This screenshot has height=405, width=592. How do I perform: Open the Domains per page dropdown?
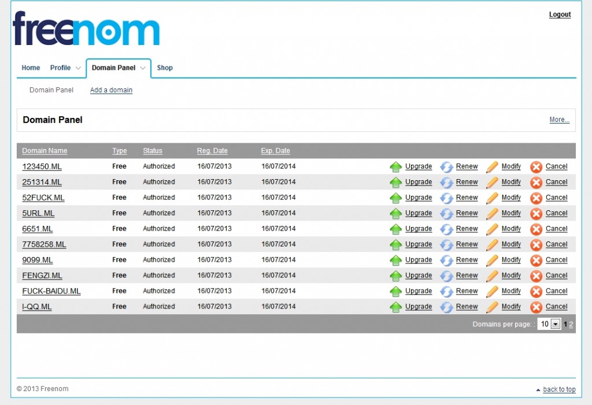point(549,324)
